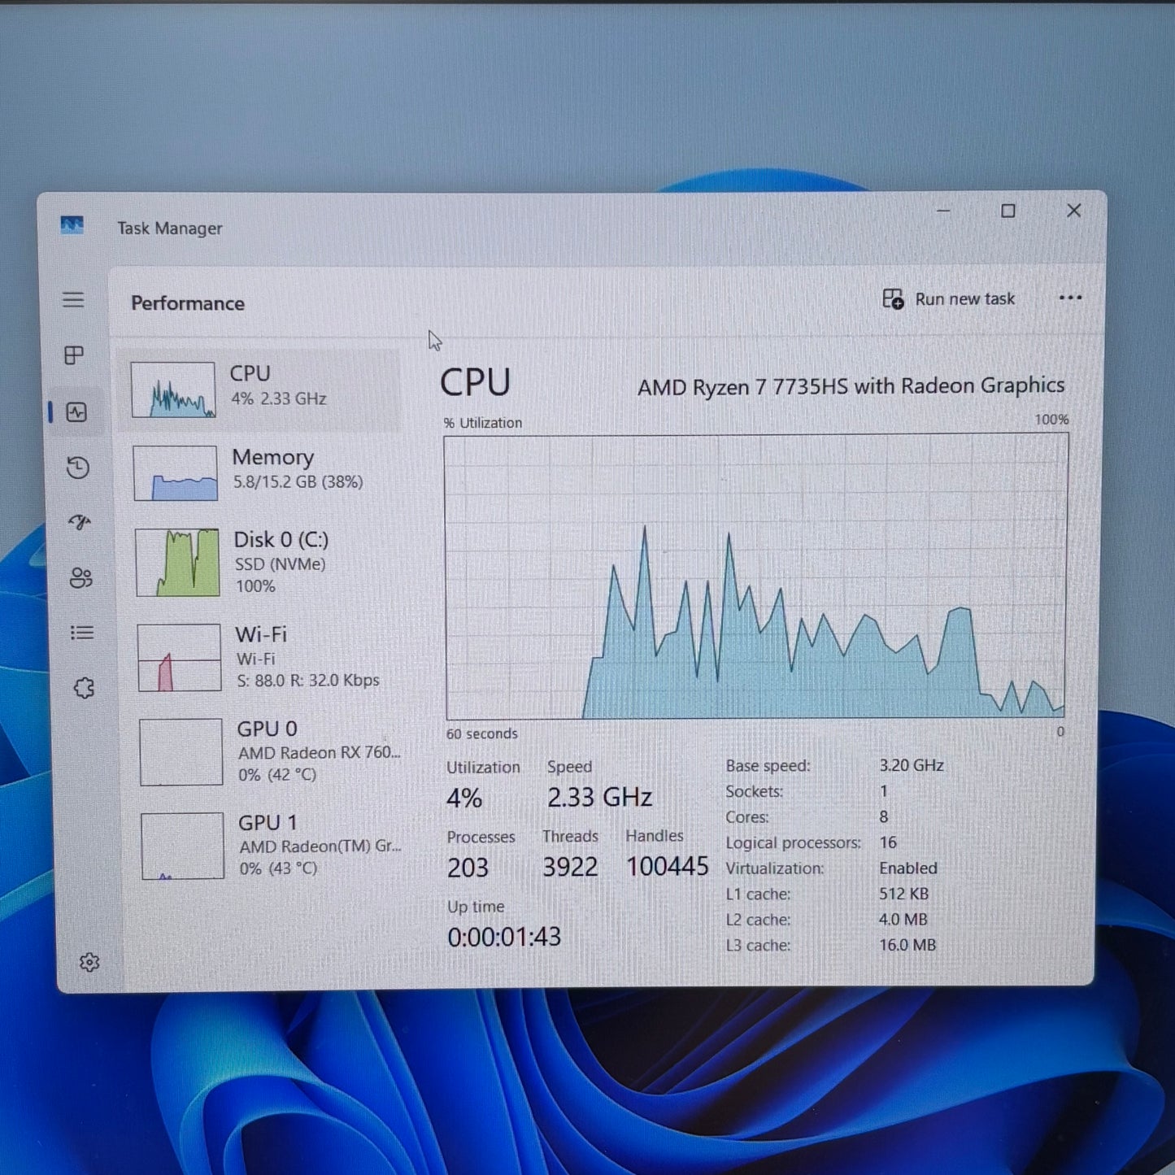
Task: Open the Services page icon
Action: point(84,688)
